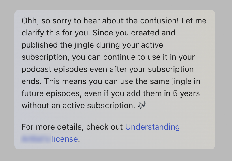Click the word 'active' in third line
232x161 pixels.
[x=152, y=45]
